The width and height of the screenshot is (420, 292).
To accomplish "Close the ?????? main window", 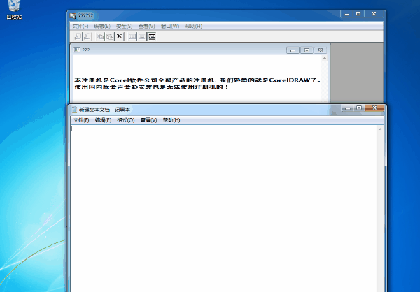I will tap(374, 14).
